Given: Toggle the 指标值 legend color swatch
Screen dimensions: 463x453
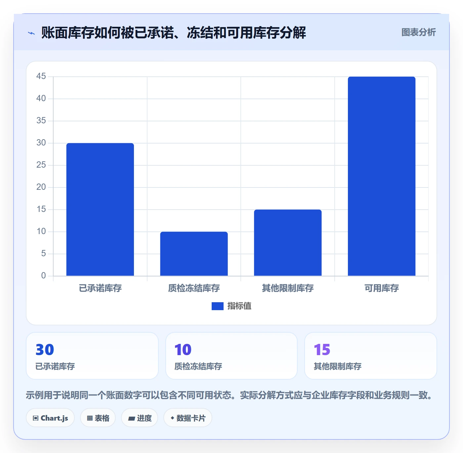Looking at the screenshot, I should tap(218, 306).
